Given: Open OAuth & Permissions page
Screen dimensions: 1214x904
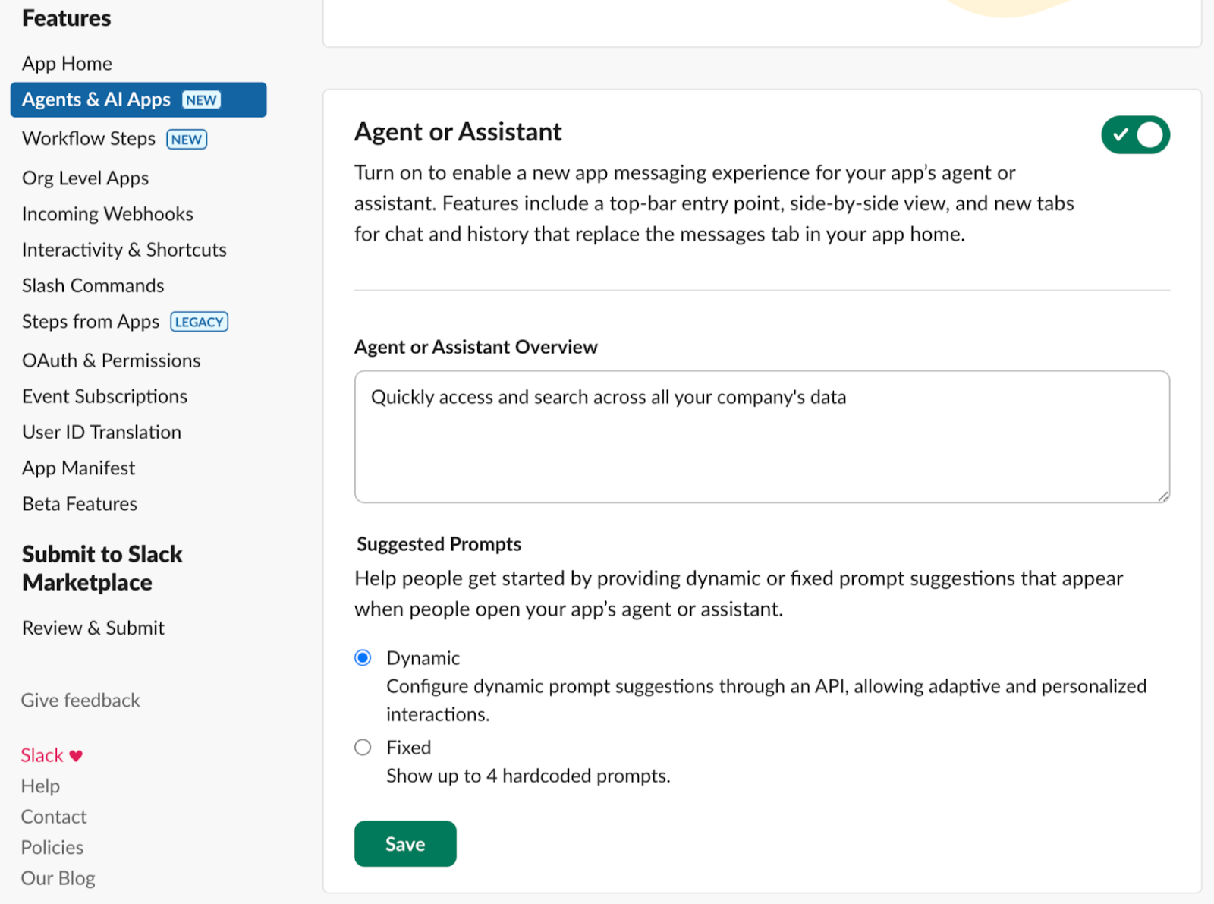Looking at the screenshot, I should click(111, 361).
